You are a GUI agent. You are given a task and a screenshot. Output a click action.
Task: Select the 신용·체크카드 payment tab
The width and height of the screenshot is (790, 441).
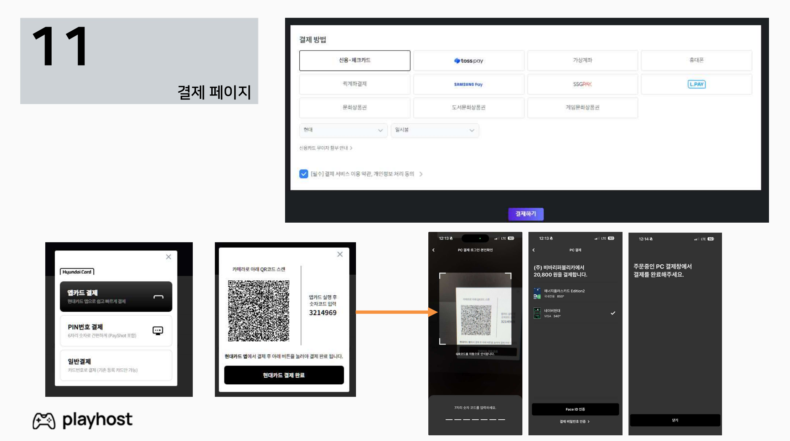click(355, 61)
